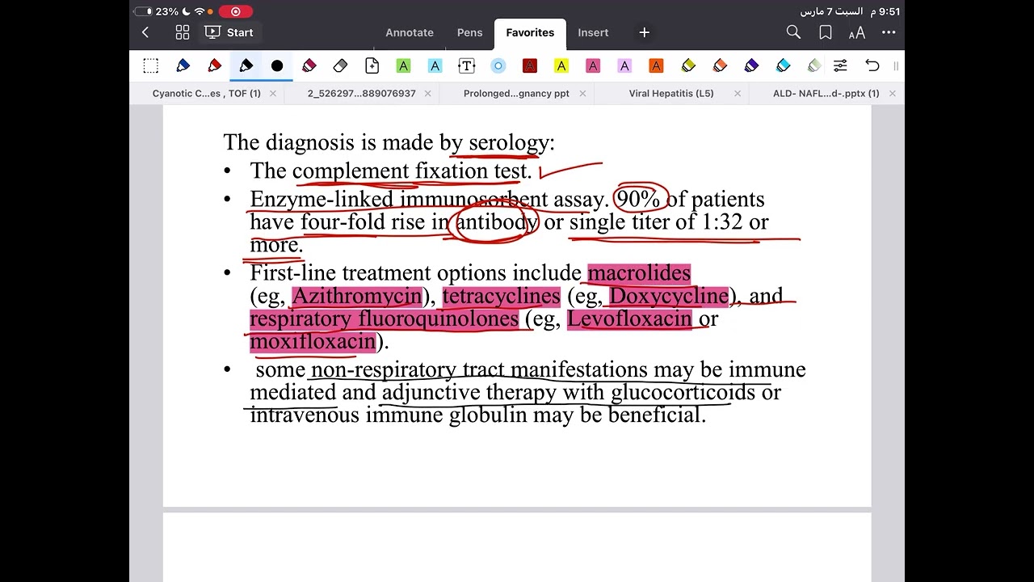The width and height of the screenshot is (1034, 582).
Task: Open the Prolonged...gnancy ppt tab
Action: [516, 93]
